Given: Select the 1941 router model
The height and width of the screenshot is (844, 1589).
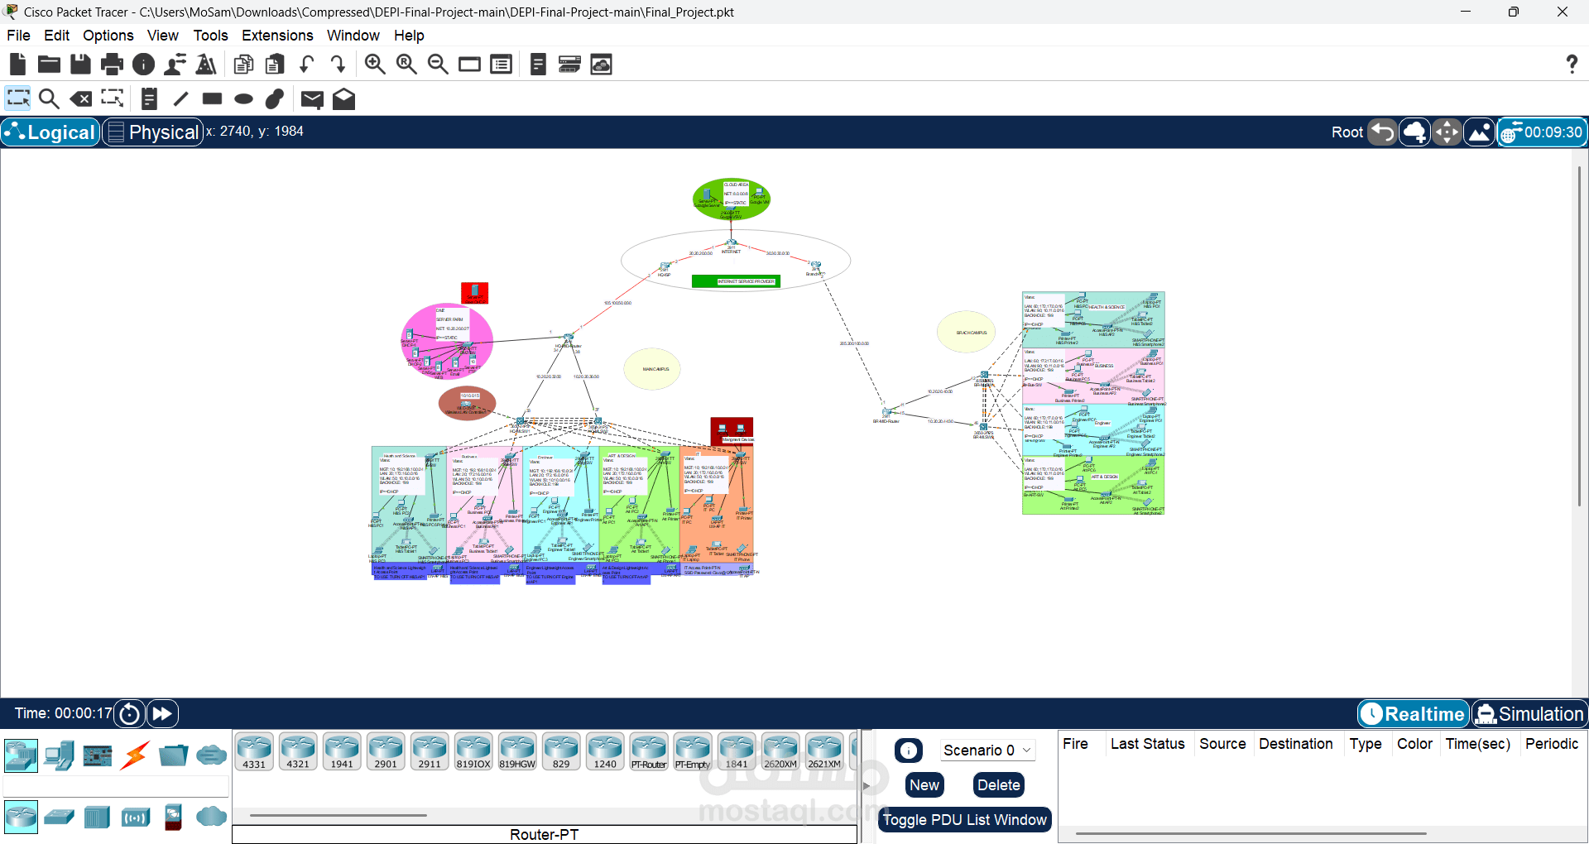Looking at the screenshot, I should click(x=342, y=750).
